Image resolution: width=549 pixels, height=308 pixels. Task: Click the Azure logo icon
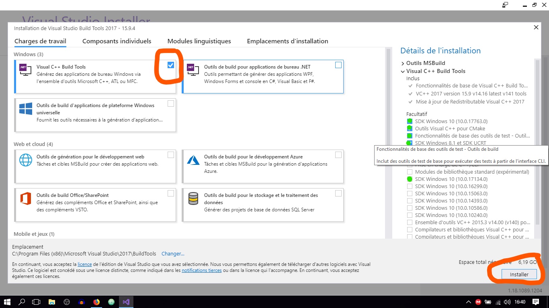click(x=193, y=160)
